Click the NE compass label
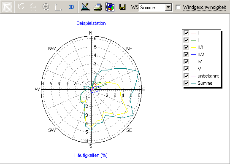Viewport: 230px width, 164px height. 129,48
